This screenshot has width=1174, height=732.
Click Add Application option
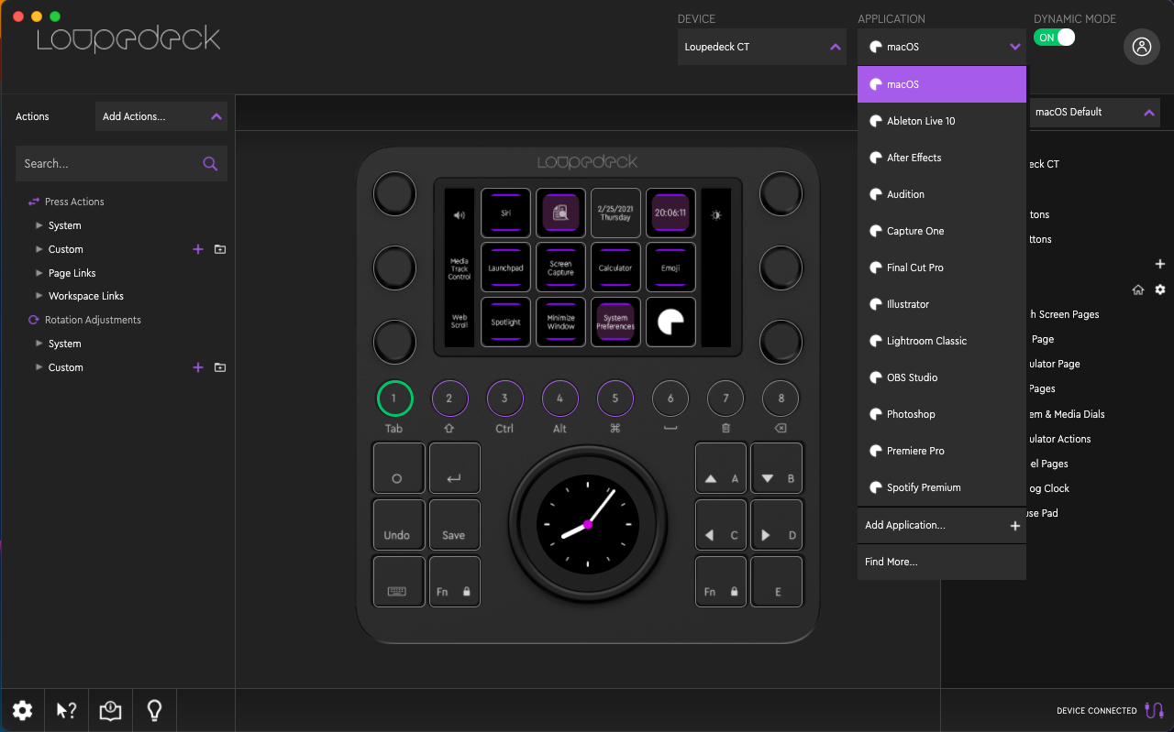(x=941, y=525)
